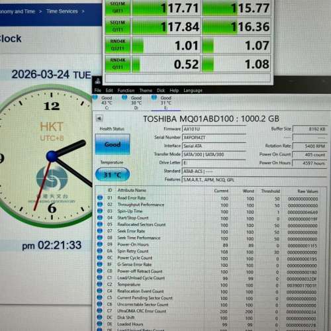Viewport: 331px width, 331px height.
Task: Click the blue status circle for drive C:
Action: coord(95,97)
